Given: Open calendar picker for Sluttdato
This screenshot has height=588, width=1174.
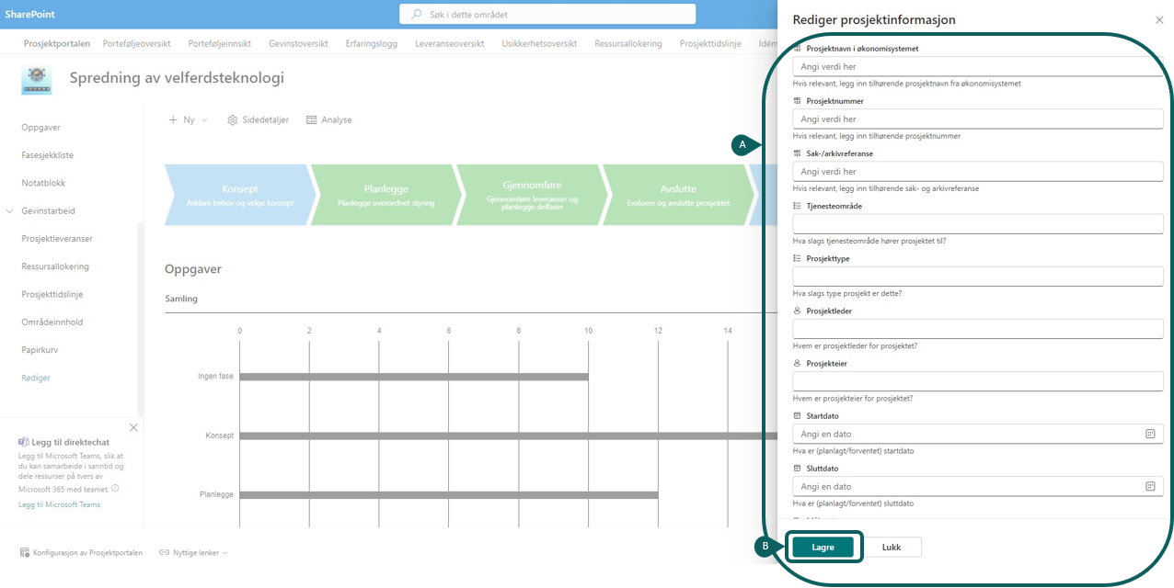Looking at the screenshot, I should pos(1149,486).
